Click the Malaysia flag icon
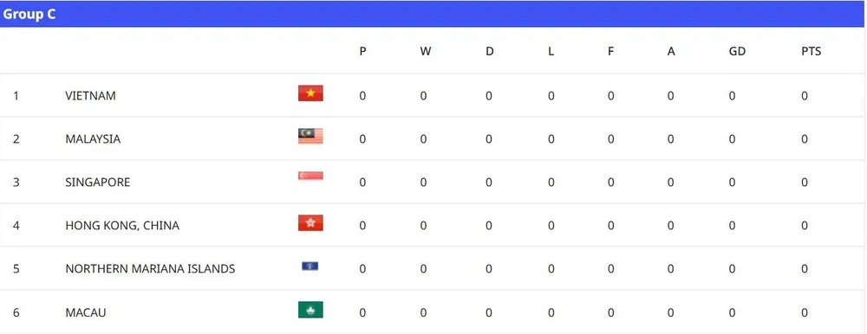The width and height of the screenshot is (867, 334). point(310,136)
